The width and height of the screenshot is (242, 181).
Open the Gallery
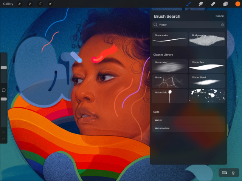(x=8, y=4)
